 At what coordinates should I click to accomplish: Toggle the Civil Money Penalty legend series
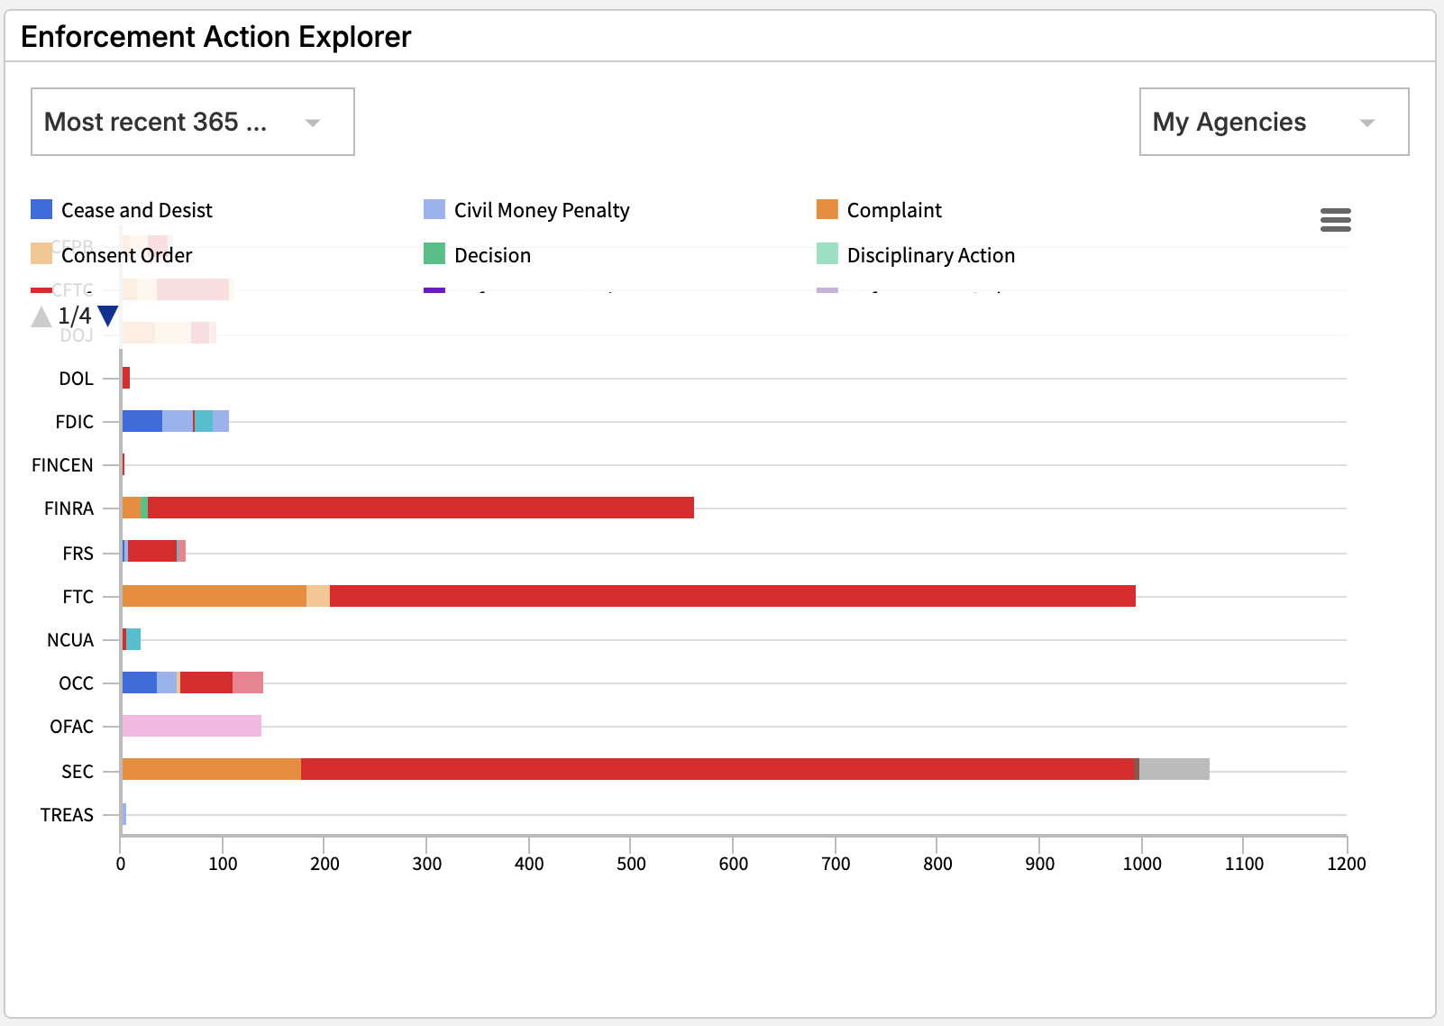coord(541,210)
